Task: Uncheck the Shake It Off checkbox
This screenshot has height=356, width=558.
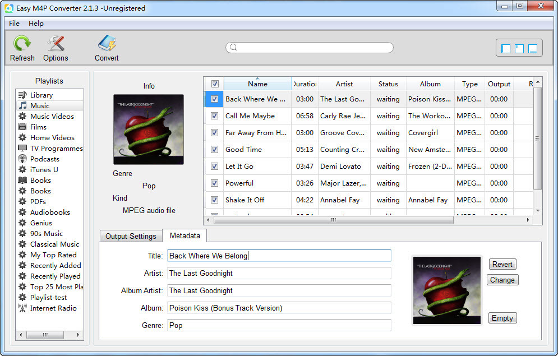Action: (214, 200)
